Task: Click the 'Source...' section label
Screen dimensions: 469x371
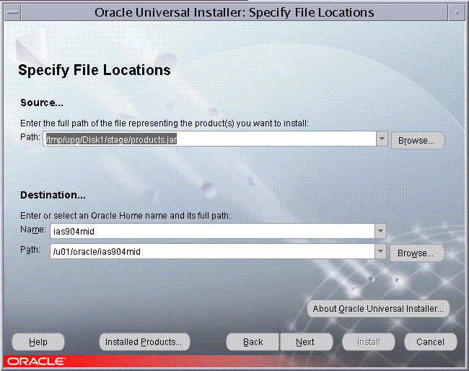Action: tap(42, 102)
